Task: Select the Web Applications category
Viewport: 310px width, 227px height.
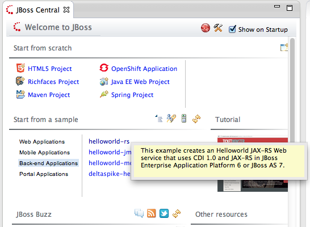Action: click(x=42, y=142)
